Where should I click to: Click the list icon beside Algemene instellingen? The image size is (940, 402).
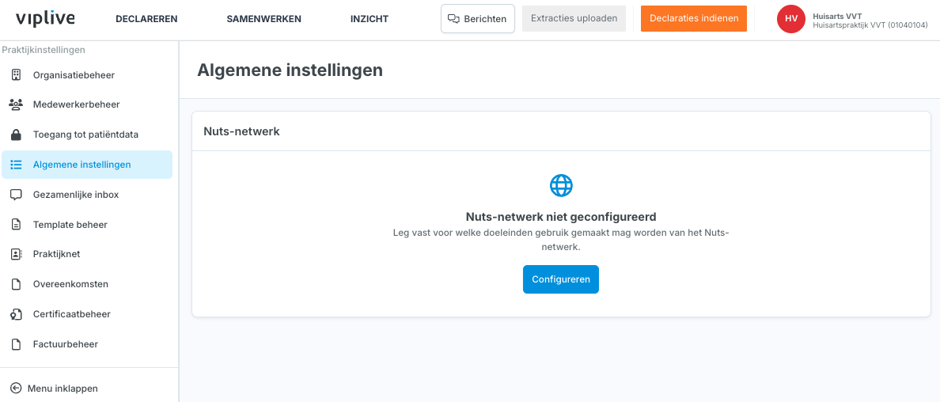16,165
